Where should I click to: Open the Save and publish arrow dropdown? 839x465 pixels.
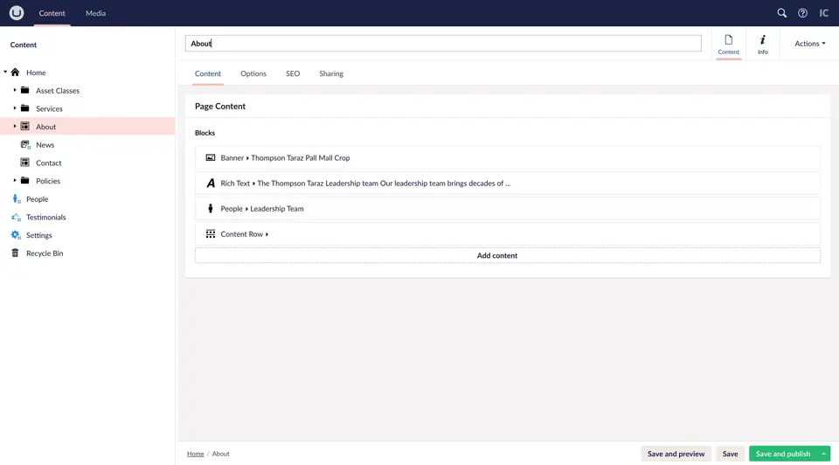coord(823,454)
